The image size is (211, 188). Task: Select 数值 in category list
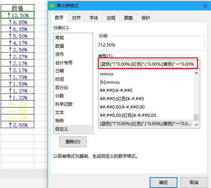[73, 46]
